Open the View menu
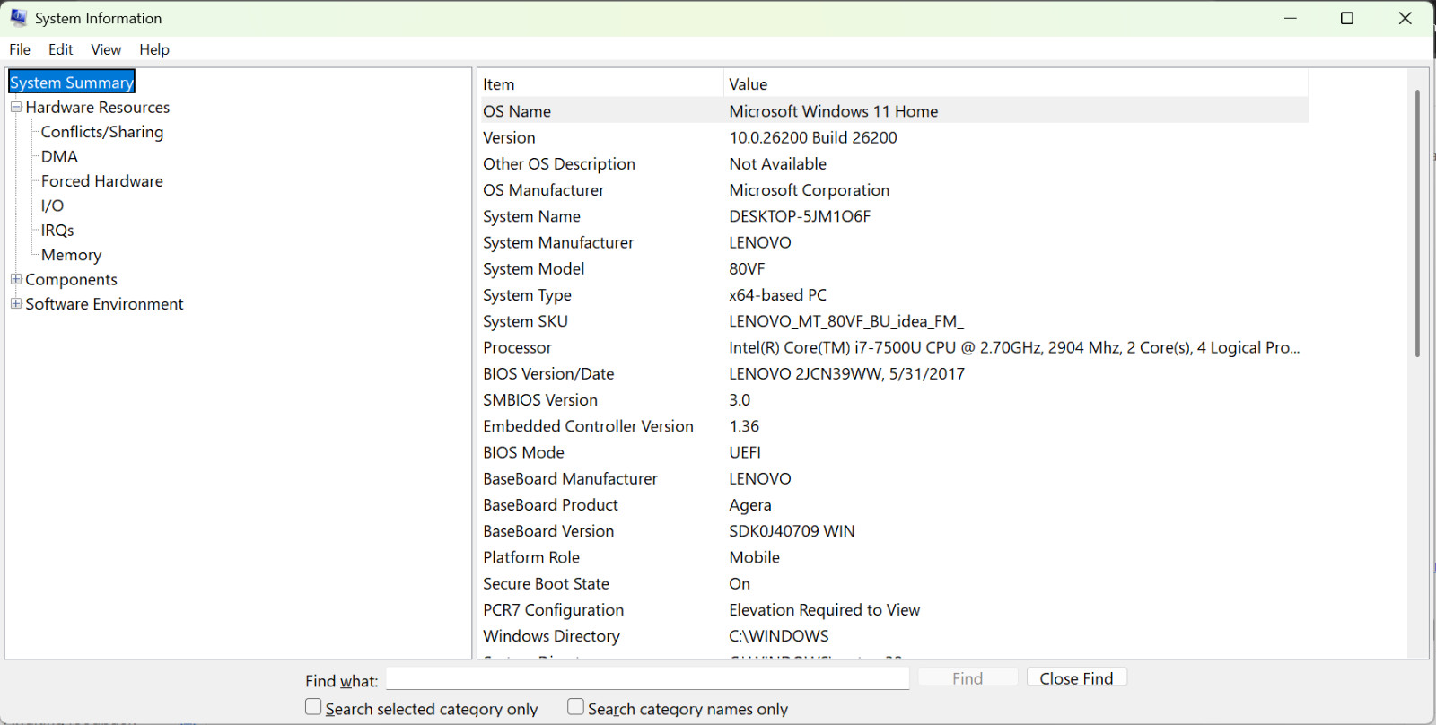Viewport: 1436px width, 725px height. (106, 49)
